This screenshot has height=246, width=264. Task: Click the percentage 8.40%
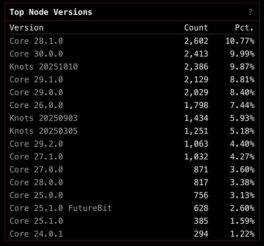click(x=242, y=92)
